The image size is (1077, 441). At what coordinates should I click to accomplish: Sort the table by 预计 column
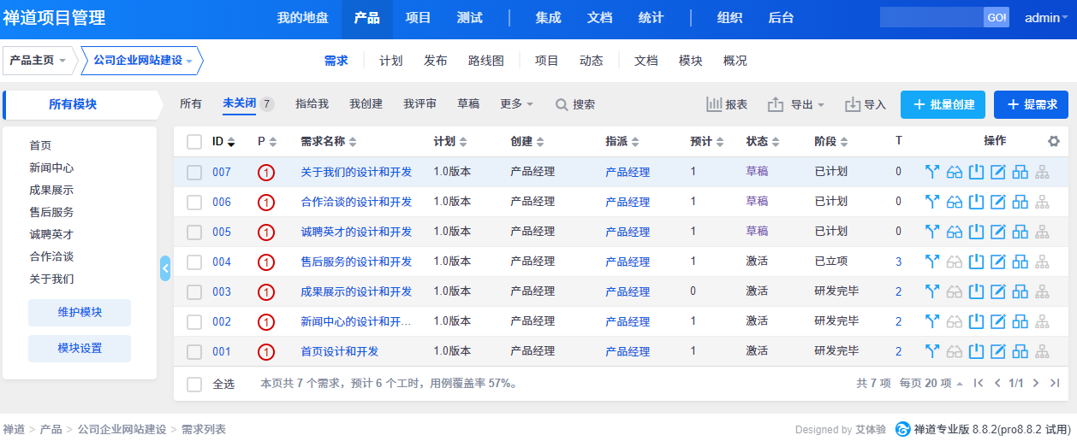706,141
